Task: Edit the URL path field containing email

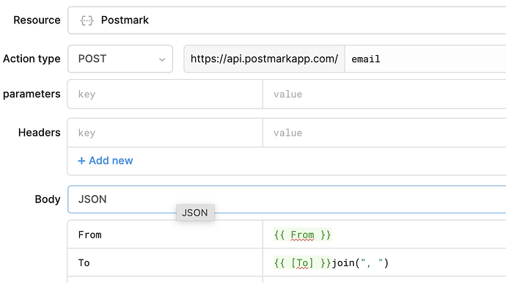Action: click(425, 59)
